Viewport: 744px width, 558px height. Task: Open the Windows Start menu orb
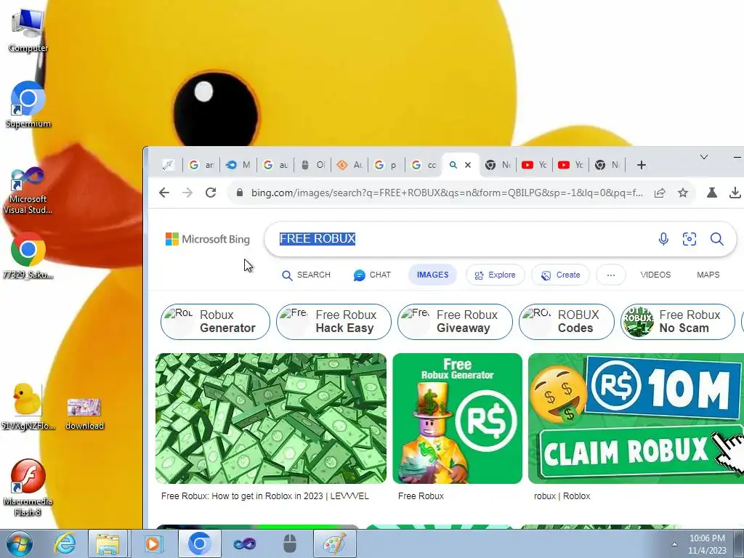(x=19, y=543)
